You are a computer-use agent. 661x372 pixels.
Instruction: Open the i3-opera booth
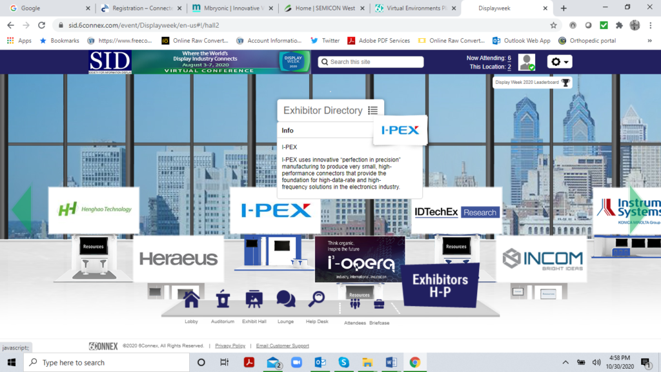[360, 259]
